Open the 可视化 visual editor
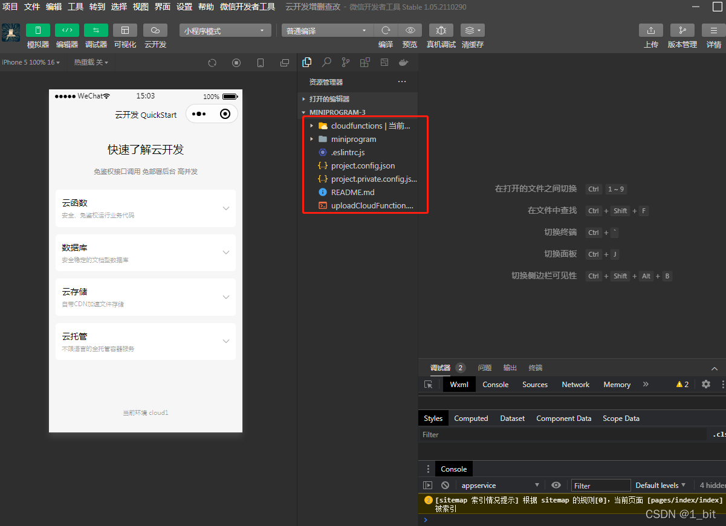726x526 pixels. point(125,30)
